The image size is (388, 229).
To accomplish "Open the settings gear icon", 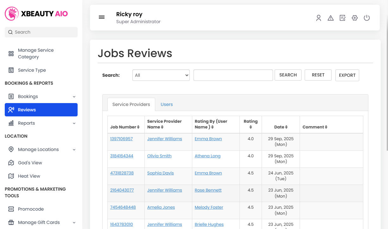I will click(354, 18).
